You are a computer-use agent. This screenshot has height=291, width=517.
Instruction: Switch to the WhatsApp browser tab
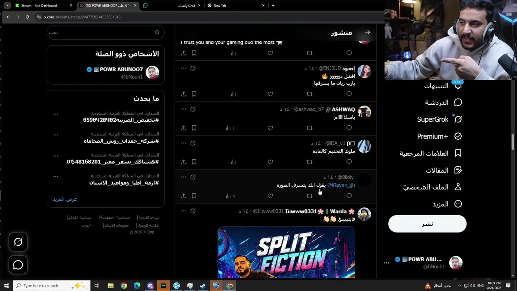click(172, 6)
